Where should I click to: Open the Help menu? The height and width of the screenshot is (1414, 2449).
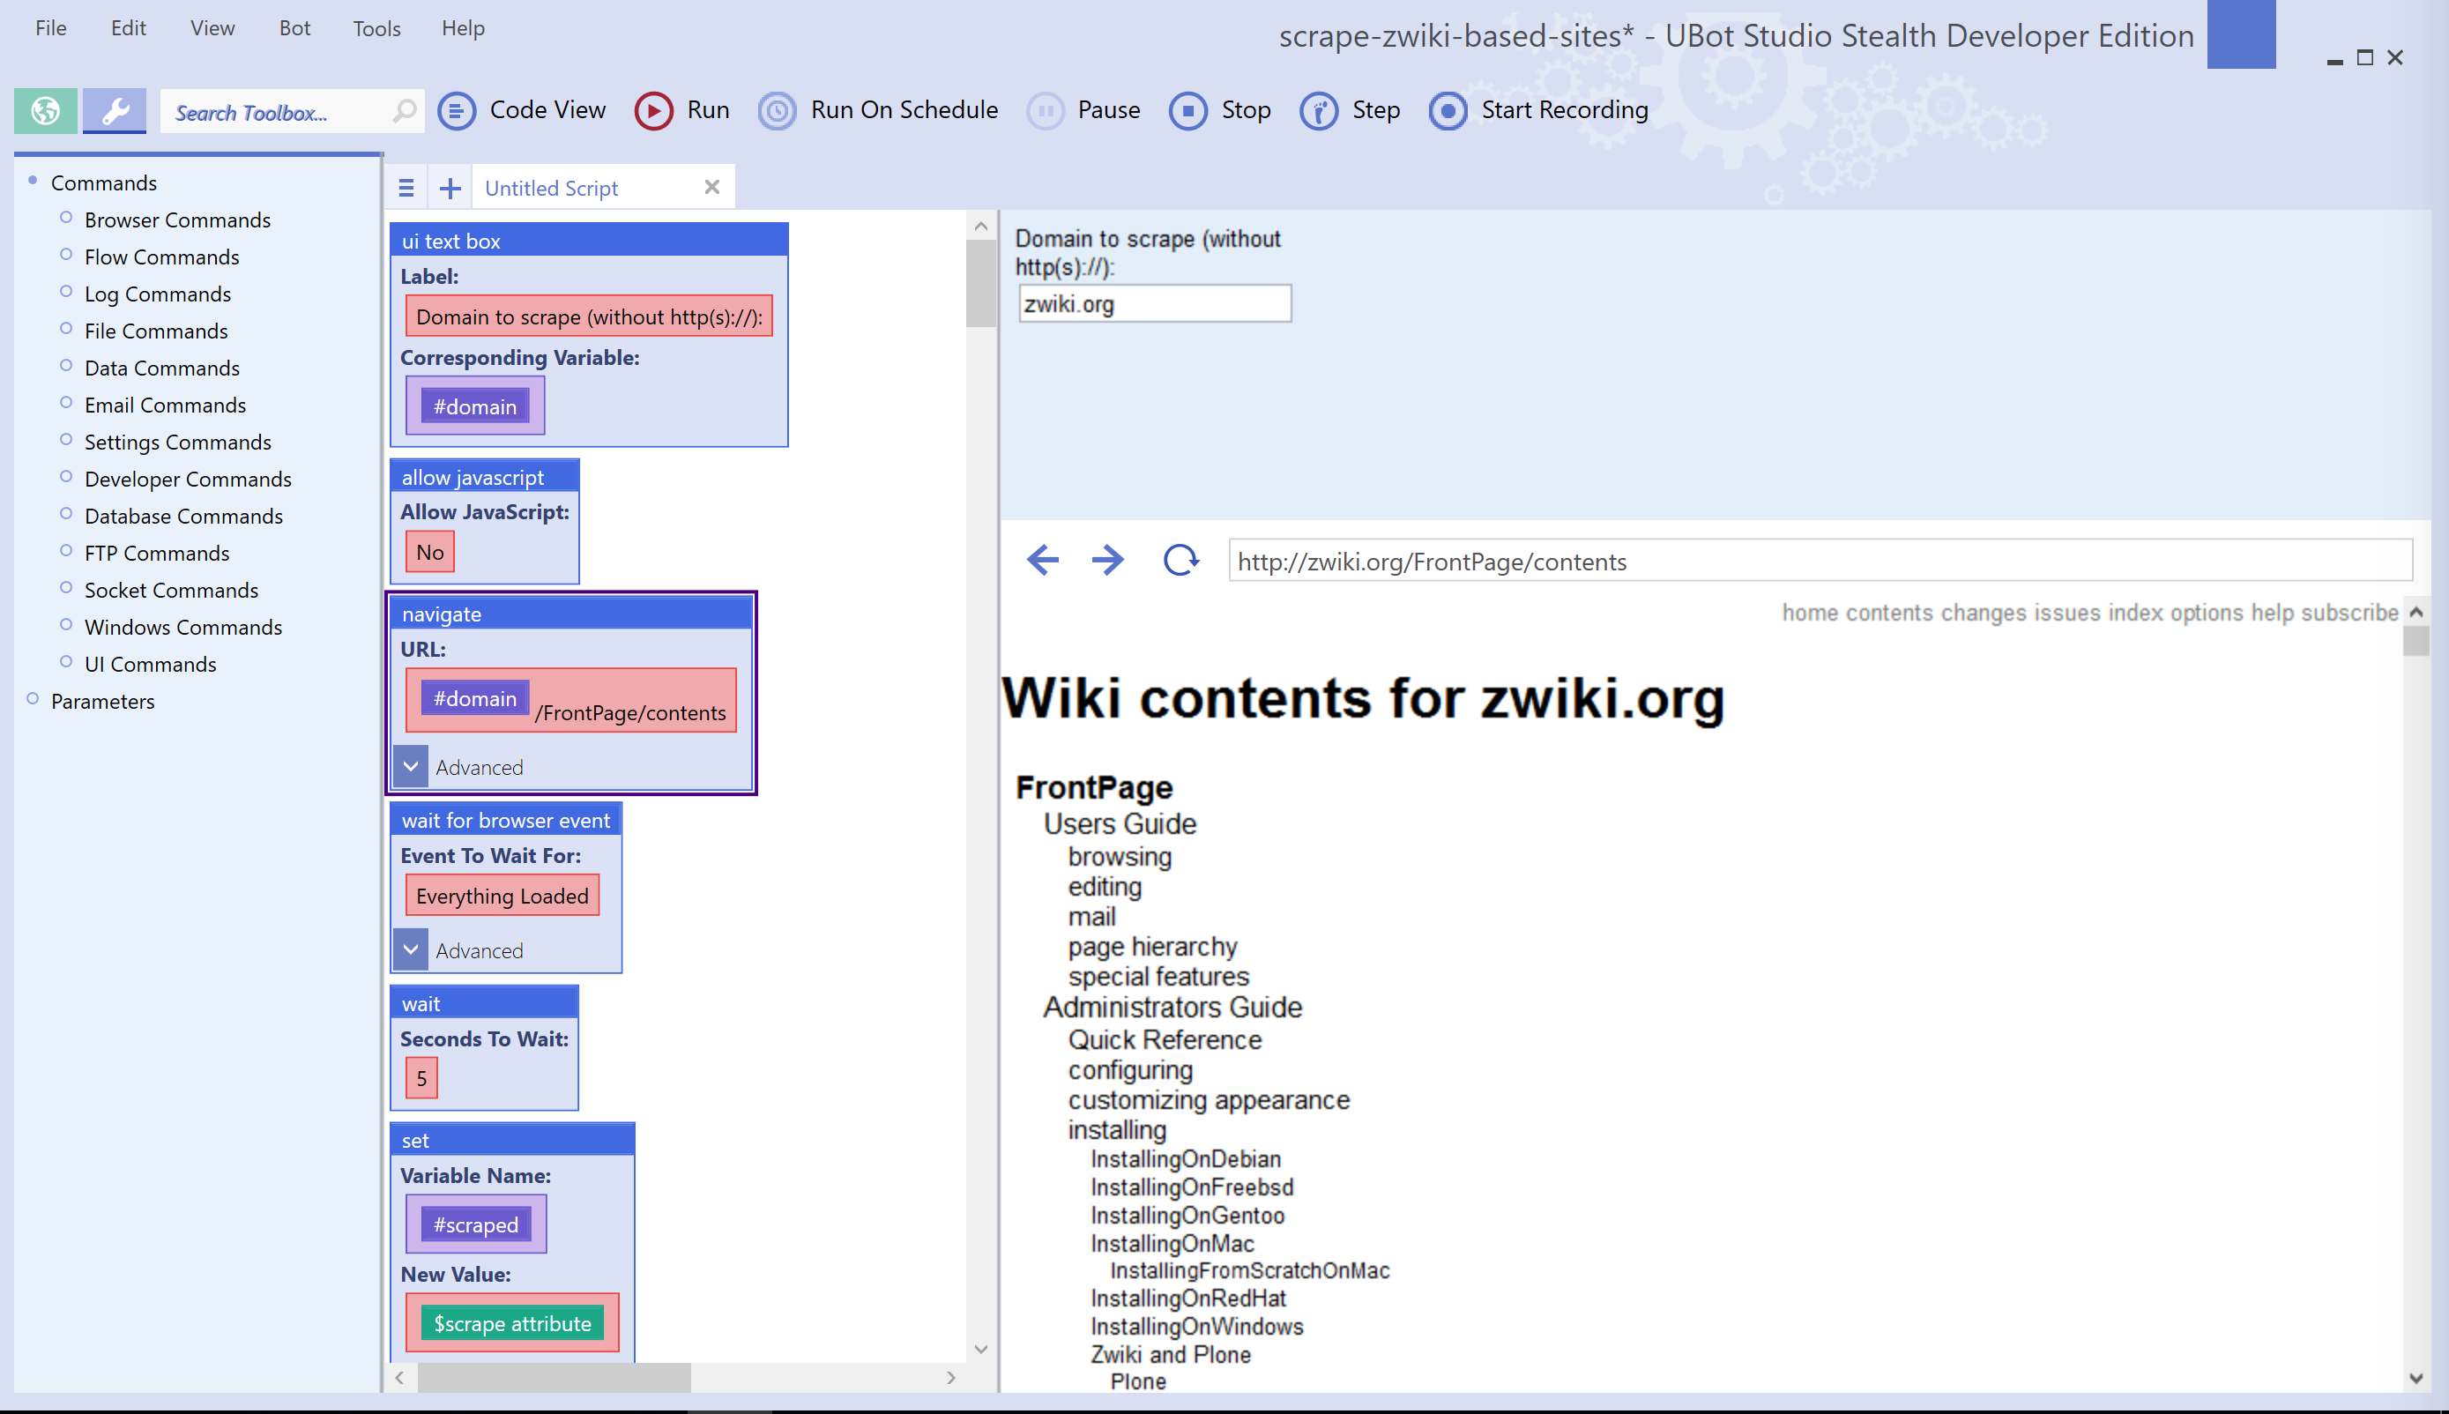click(x=462, y=28)
